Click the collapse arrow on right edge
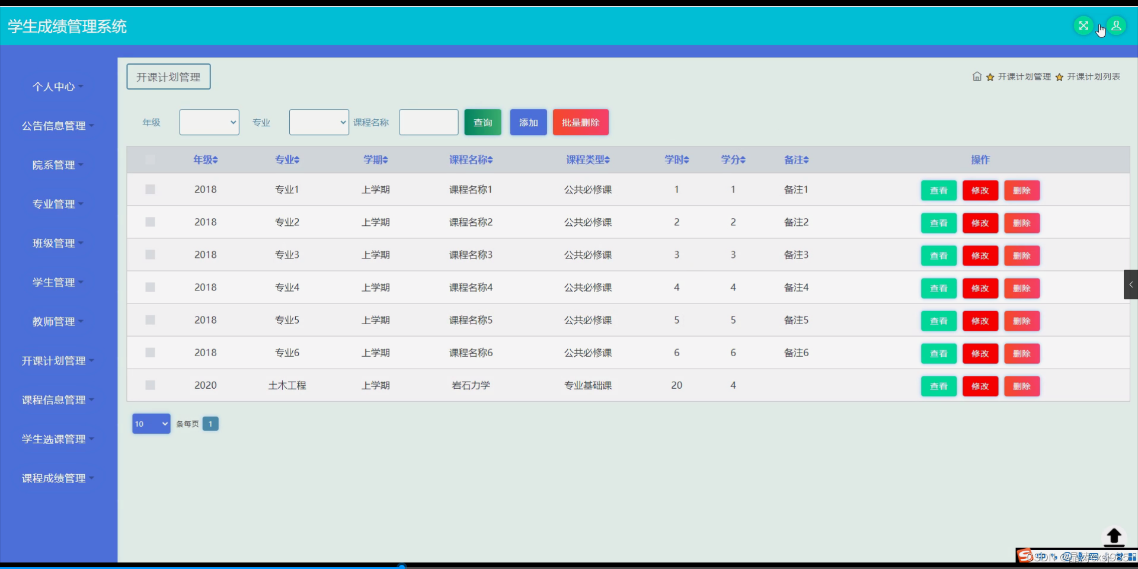 pyautogui.click(x=1131, y=284)
